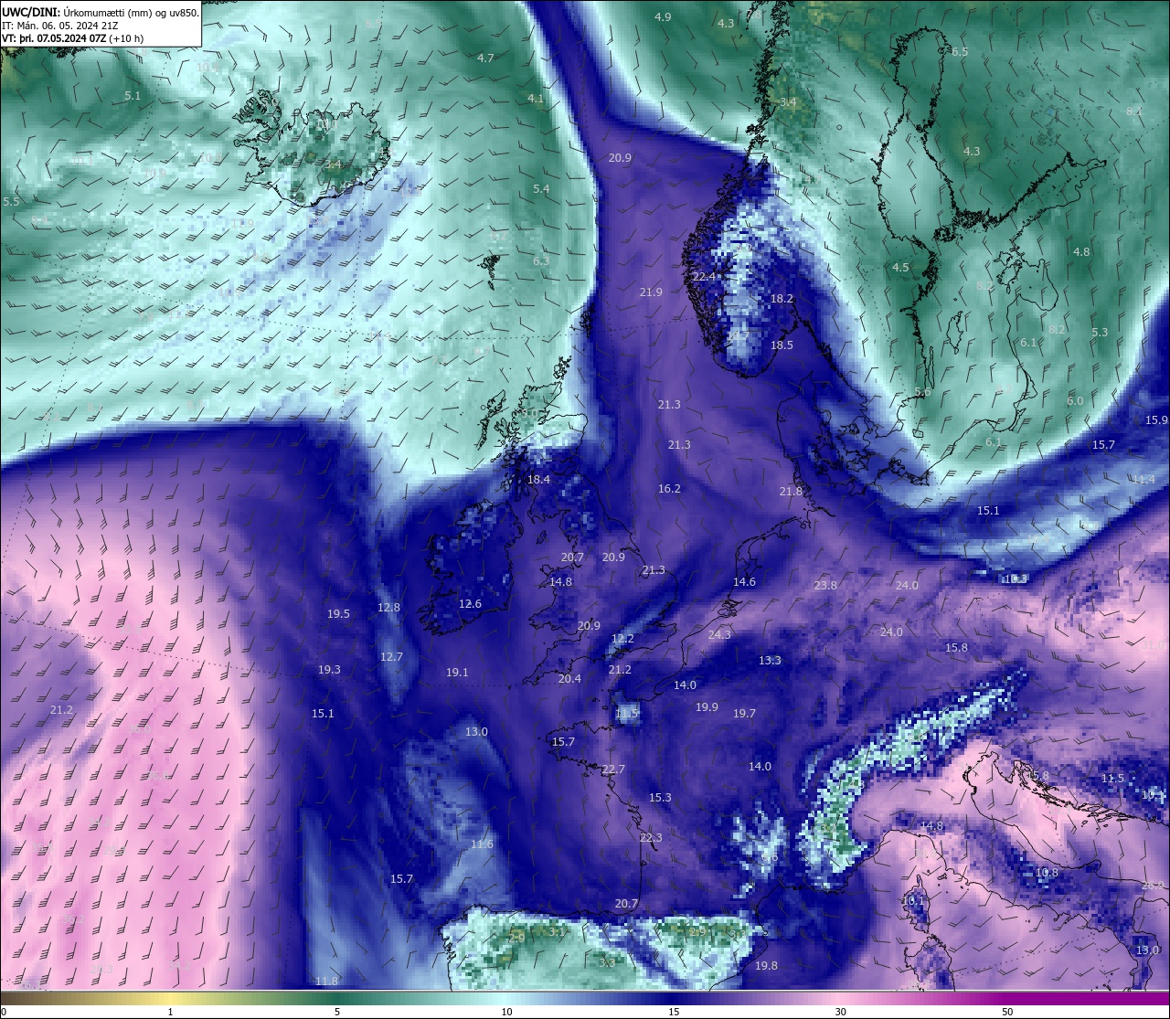
Task: Click the map value 4.8
Action: point(1081,252)
